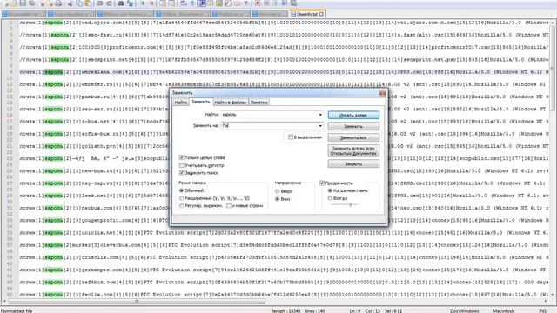Viewport: 557px width, 313px height.
Task: Enable the 'и новые строки' checkbox
Action: pos(229,205)
